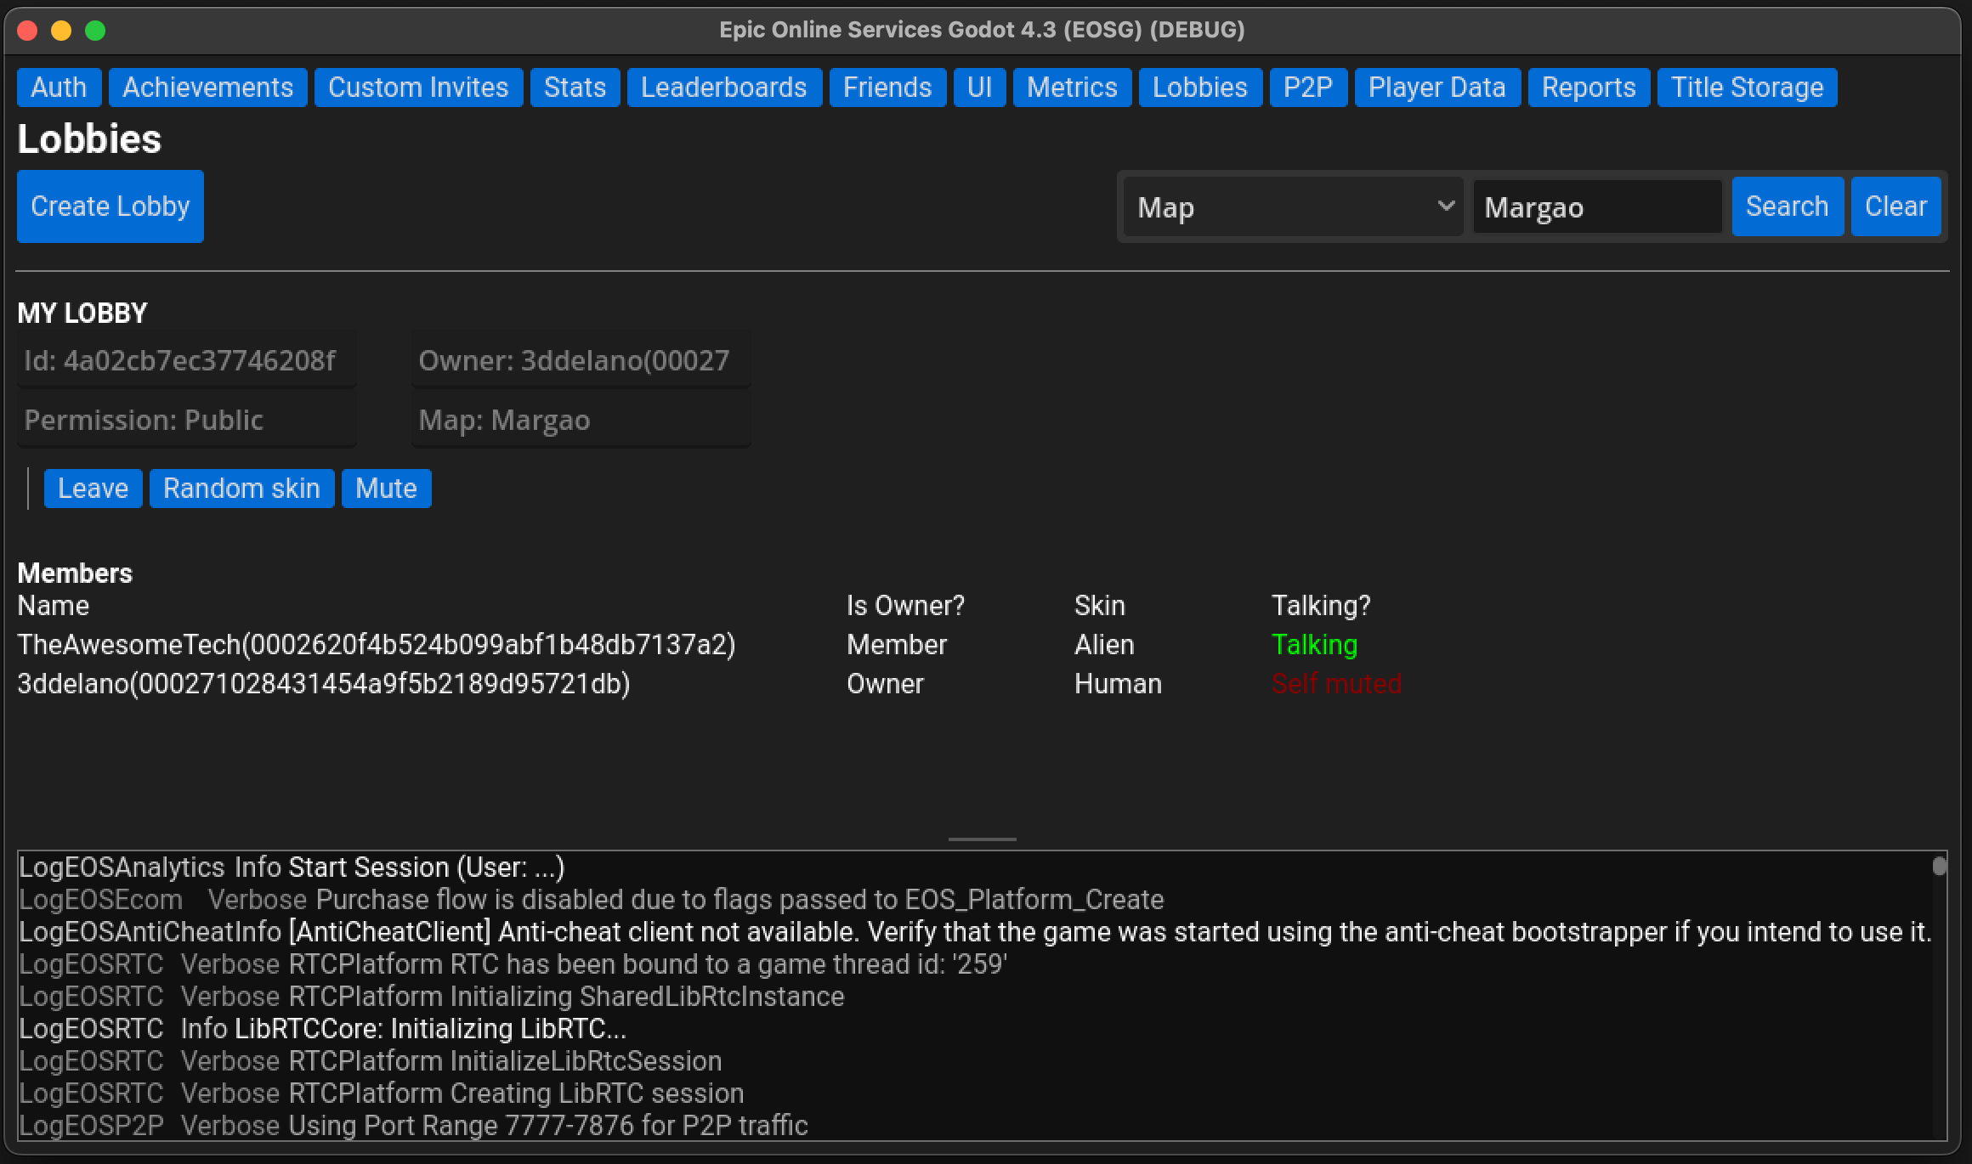Viewport: 1972px width, 1164px height.
Task: Toggle the Mute button
Action: [x=386, y=489]
